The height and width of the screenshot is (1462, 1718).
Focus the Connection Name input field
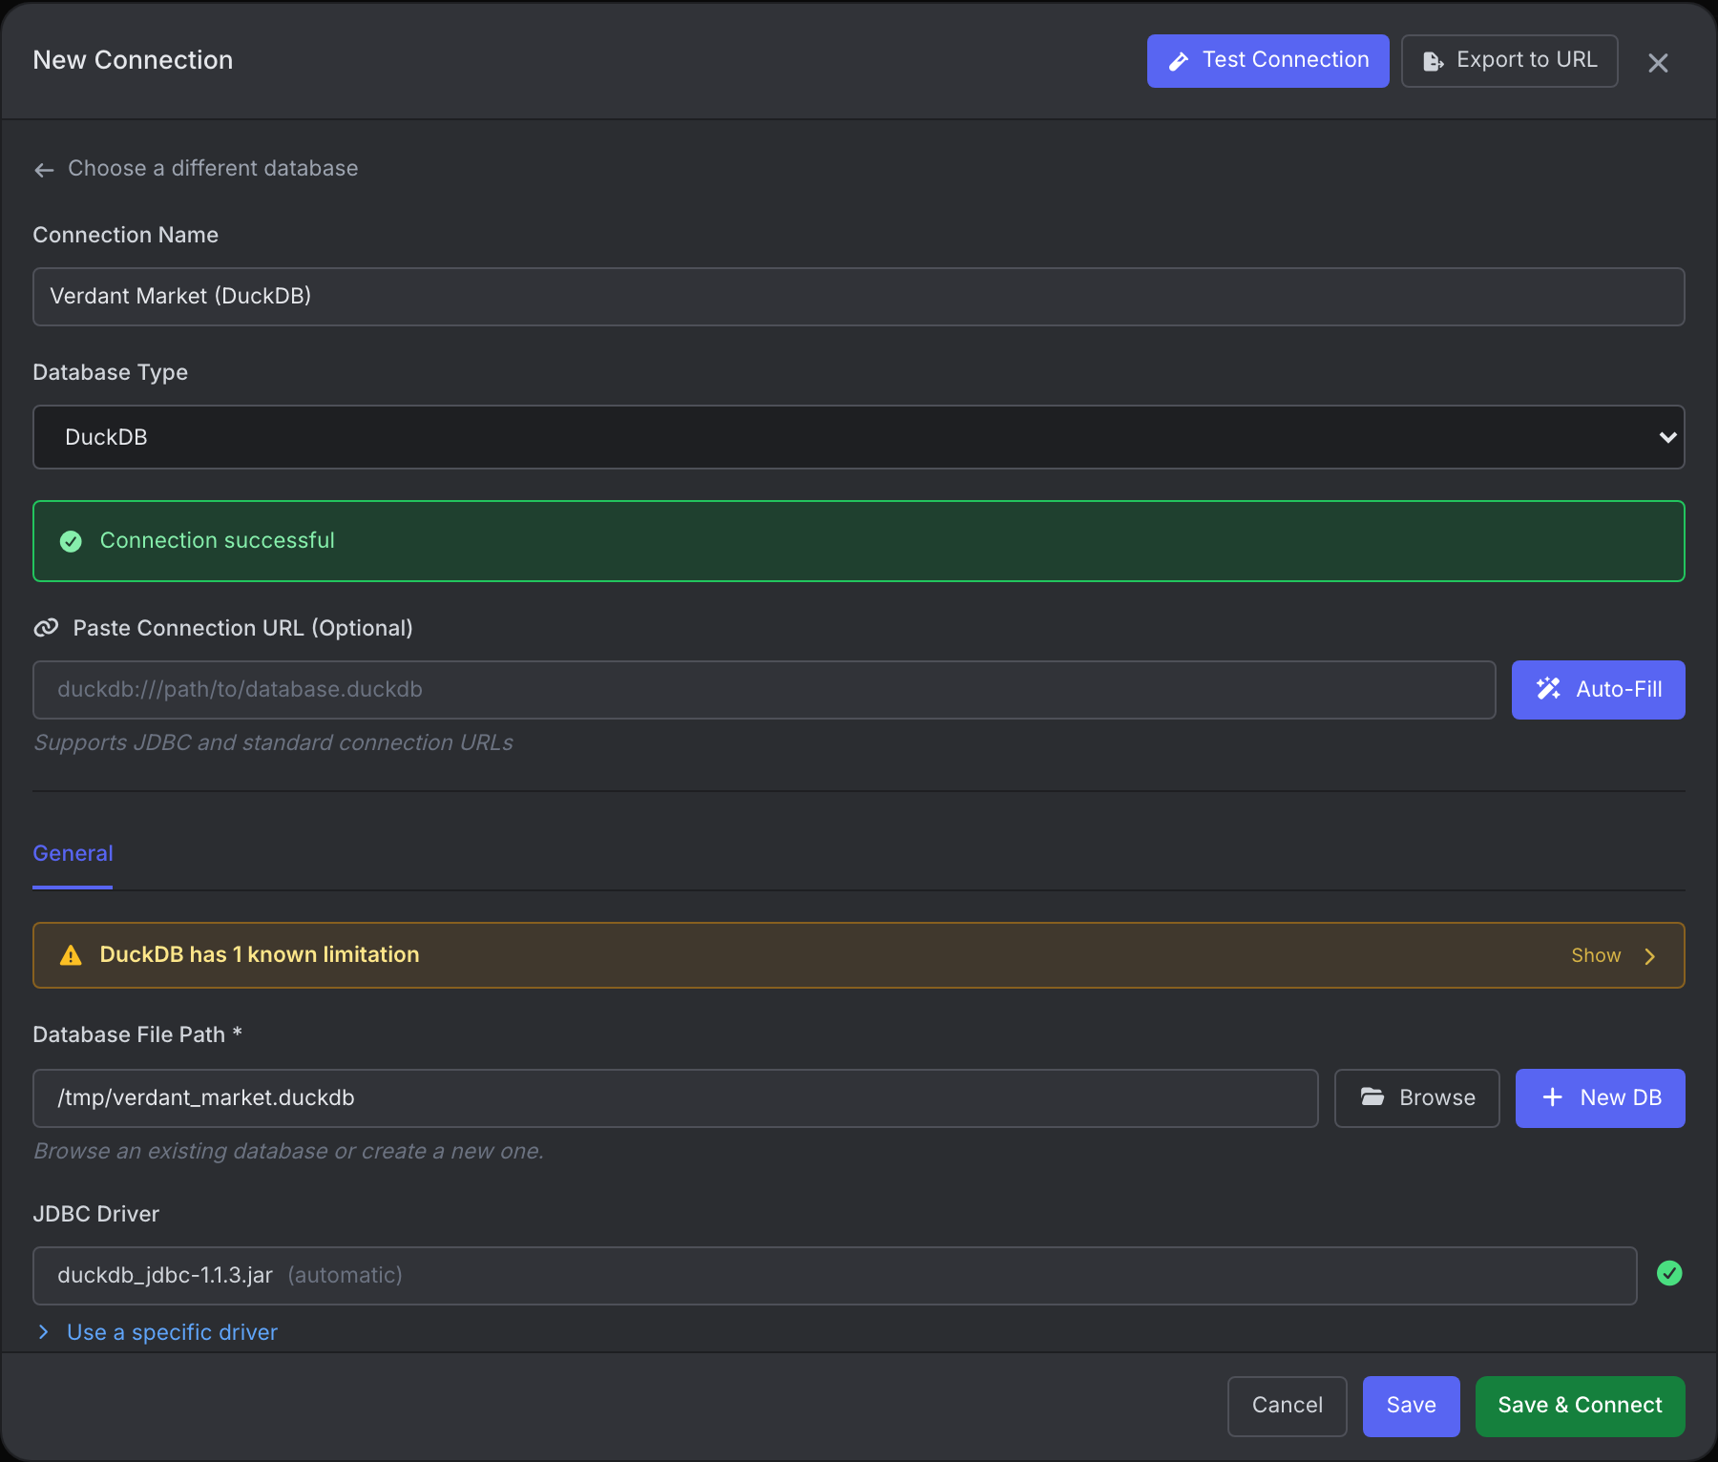click(x=859, y=297)
